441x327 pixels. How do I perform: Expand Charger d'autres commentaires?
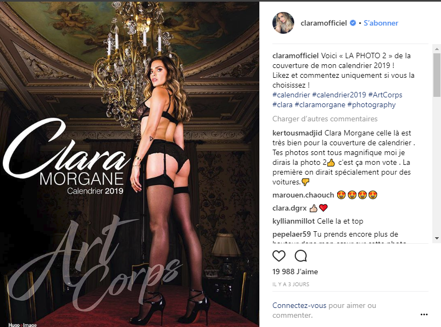pos(325,119)
